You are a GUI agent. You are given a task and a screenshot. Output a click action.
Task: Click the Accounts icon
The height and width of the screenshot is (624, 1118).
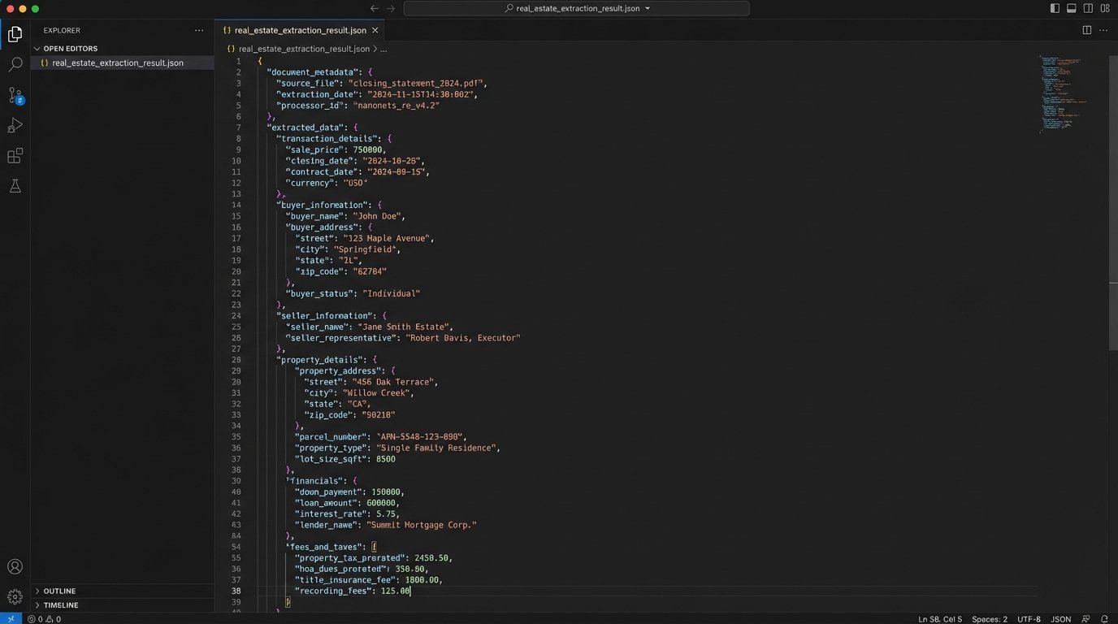click(x=15, y=567)
